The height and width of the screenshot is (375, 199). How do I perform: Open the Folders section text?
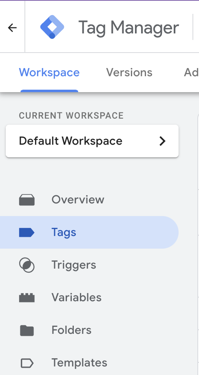[x=71, y=330]
